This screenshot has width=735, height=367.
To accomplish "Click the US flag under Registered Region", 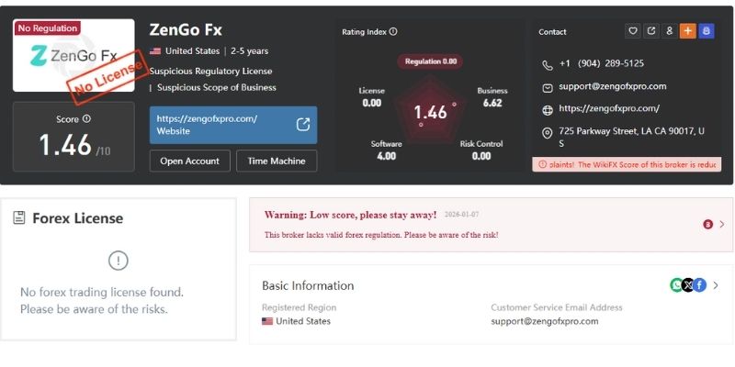I will click(267, 321).
